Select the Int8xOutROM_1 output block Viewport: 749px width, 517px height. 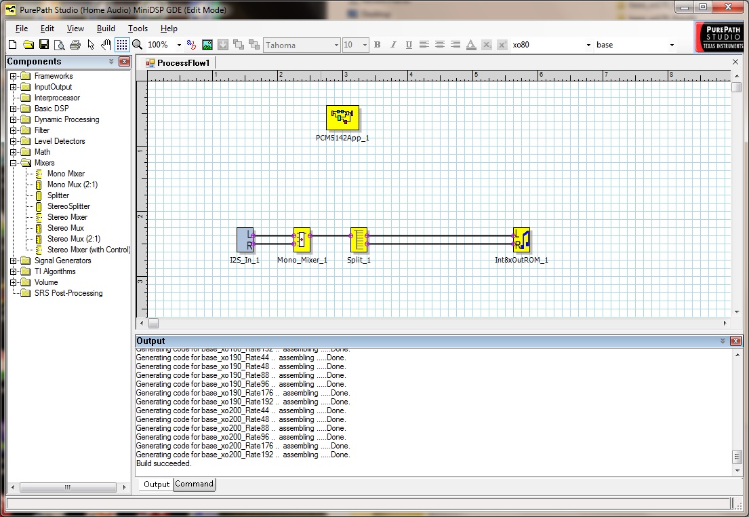coord(522,240)
